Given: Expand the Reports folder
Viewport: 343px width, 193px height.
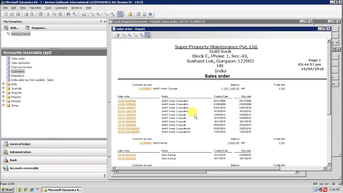Looking at the screenshot, I should [x=3, y=97].
